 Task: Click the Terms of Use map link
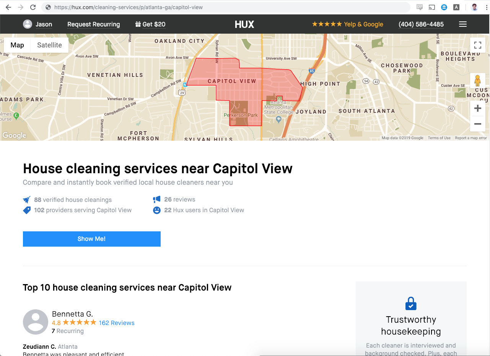tap(439, 138)
